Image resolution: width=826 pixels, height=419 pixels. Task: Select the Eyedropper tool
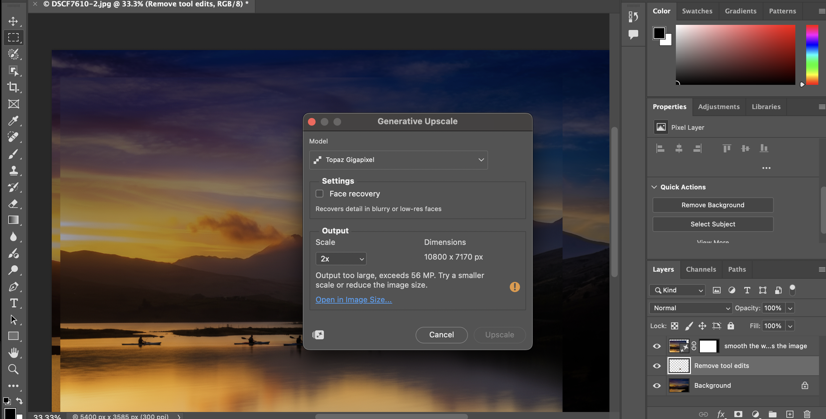[13, 121]
